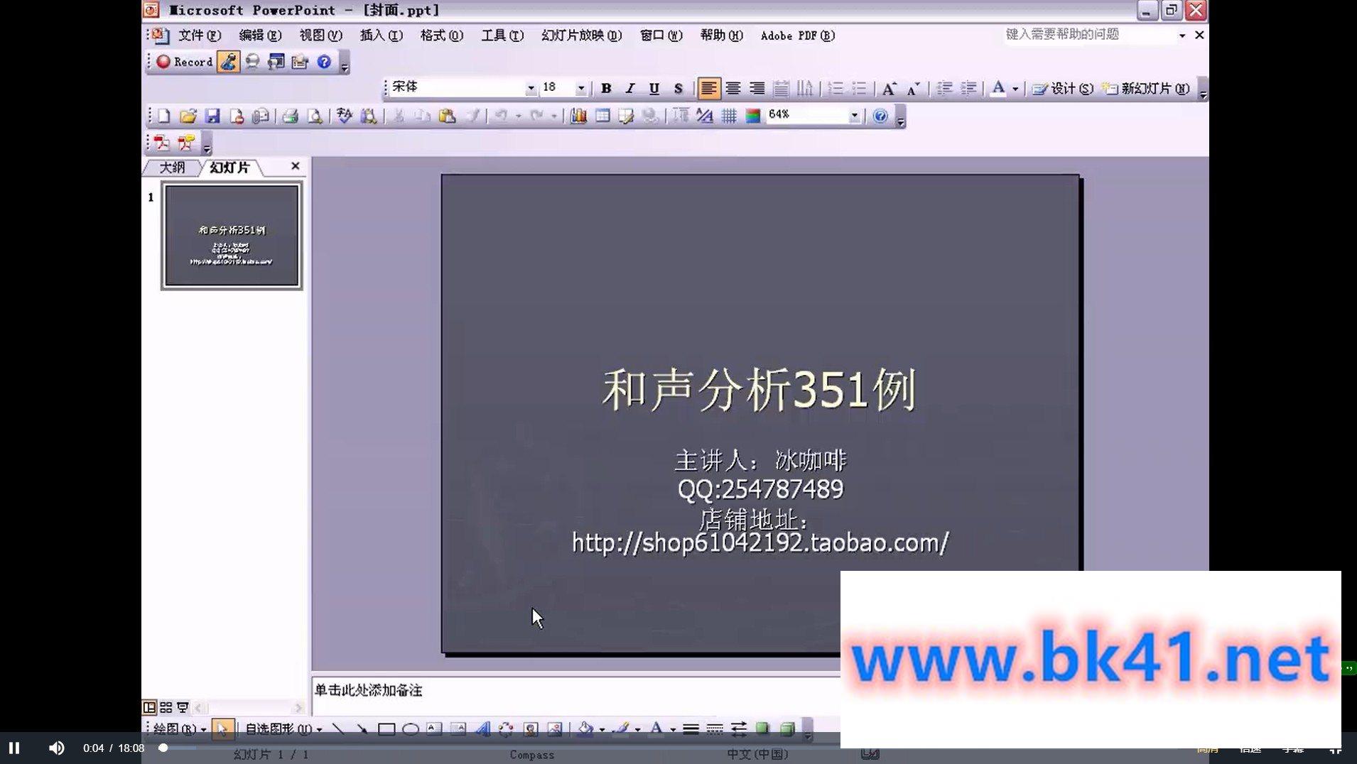Select the WordArt insert icon on drawing toolbar

(x=482, y=728)
